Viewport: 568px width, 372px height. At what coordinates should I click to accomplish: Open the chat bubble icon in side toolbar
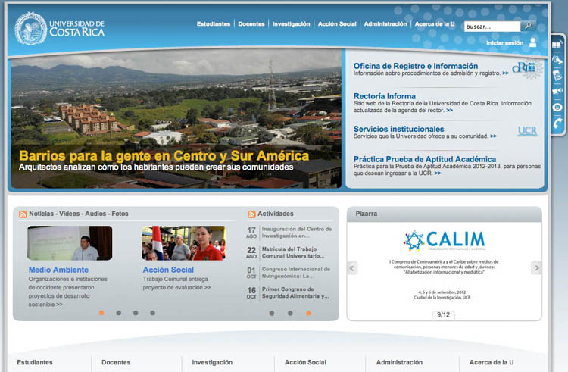point(557,108)
